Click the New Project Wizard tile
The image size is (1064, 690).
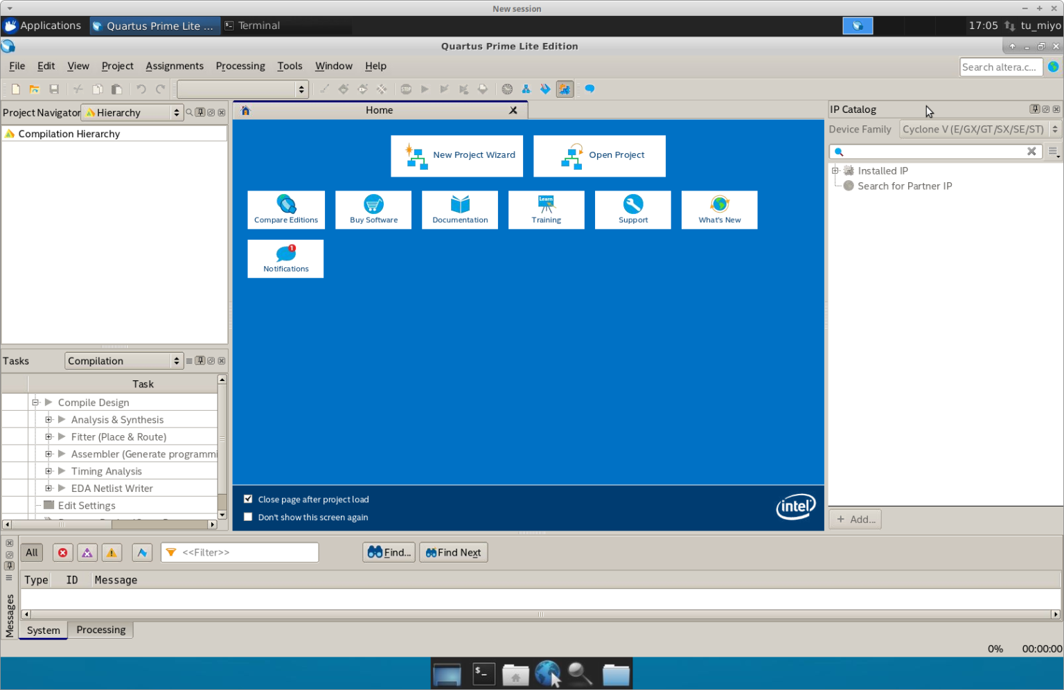tap(456, 156)
